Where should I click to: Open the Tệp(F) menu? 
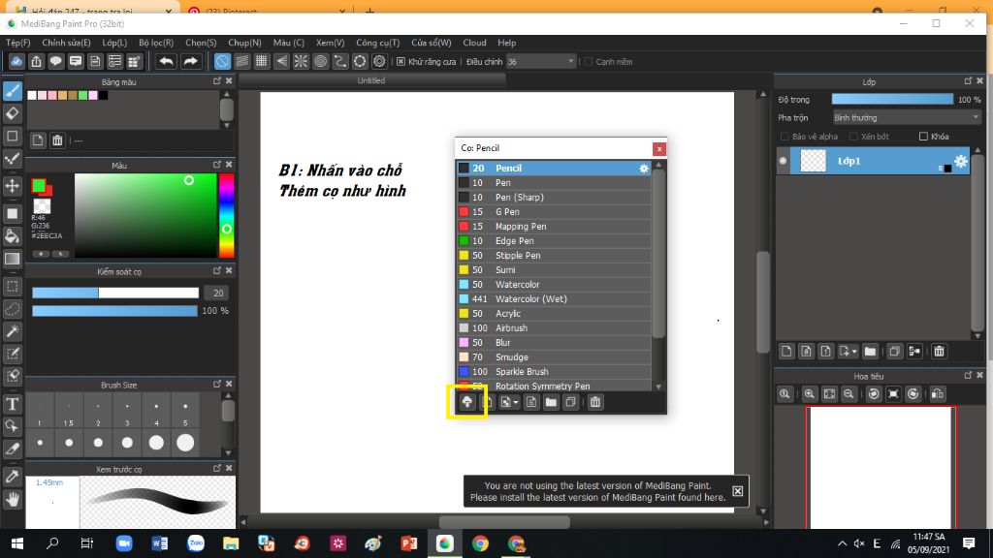[17, 43]
